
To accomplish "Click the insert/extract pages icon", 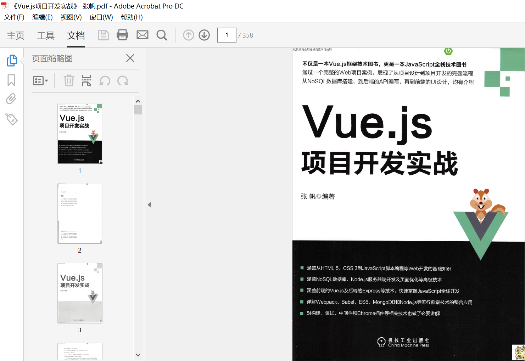I will [86, 80].
